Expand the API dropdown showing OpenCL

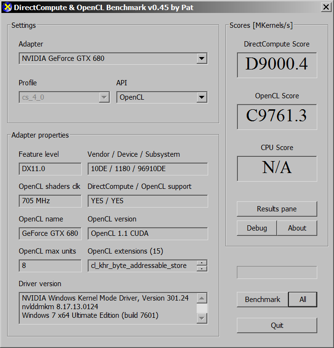coord(201,97)
